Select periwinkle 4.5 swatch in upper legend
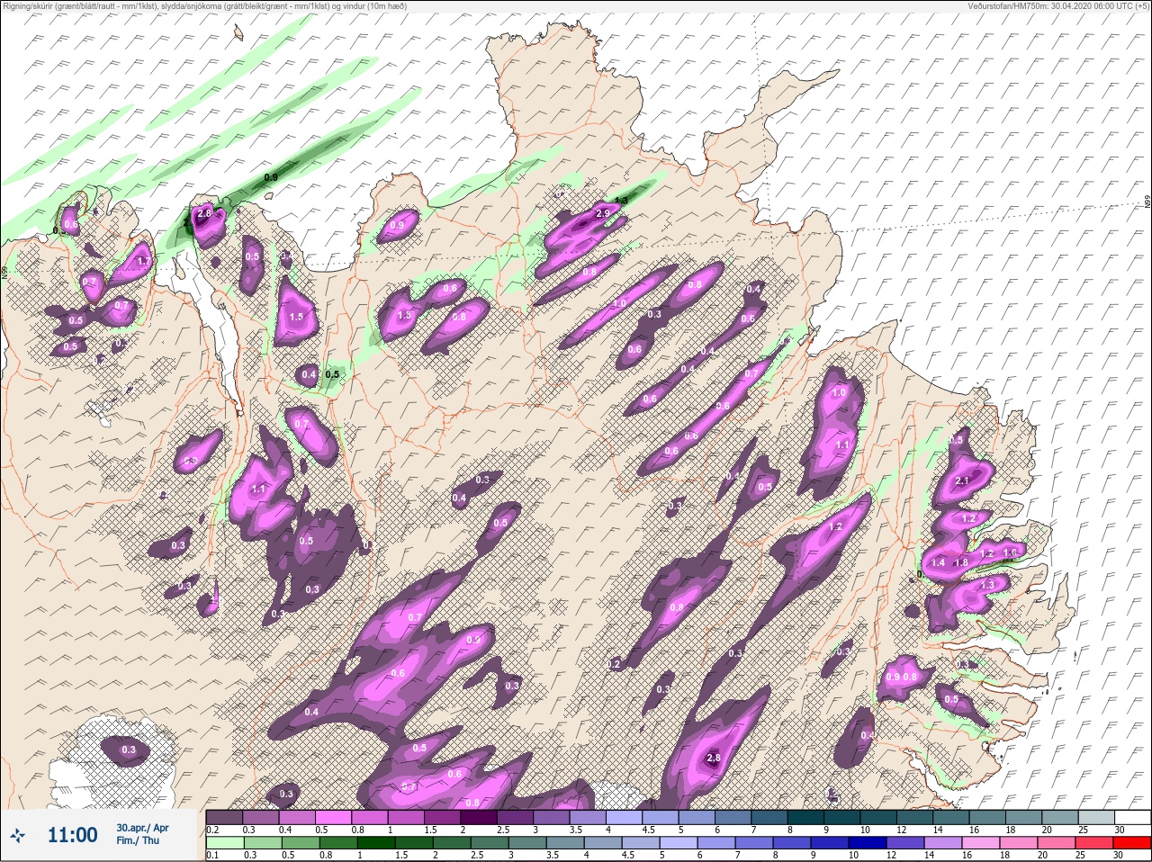This screenshot has width=1152, height=862. click(661, 817)
